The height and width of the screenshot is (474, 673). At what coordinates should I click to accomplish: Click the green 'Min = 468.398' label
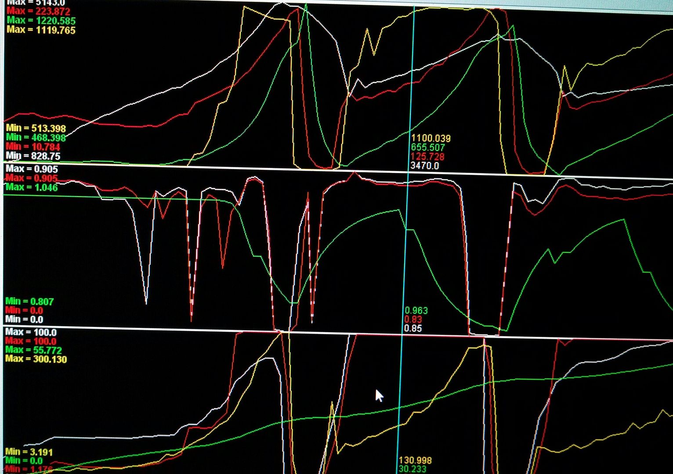36,138
